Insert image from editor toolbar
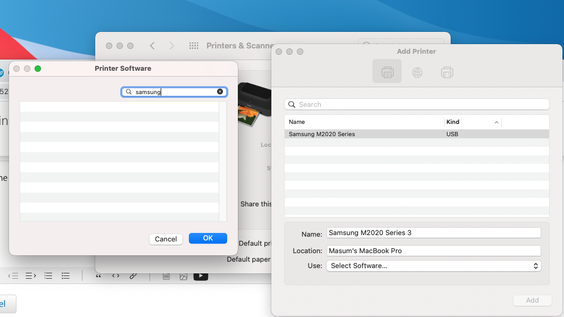 [184, 277]
